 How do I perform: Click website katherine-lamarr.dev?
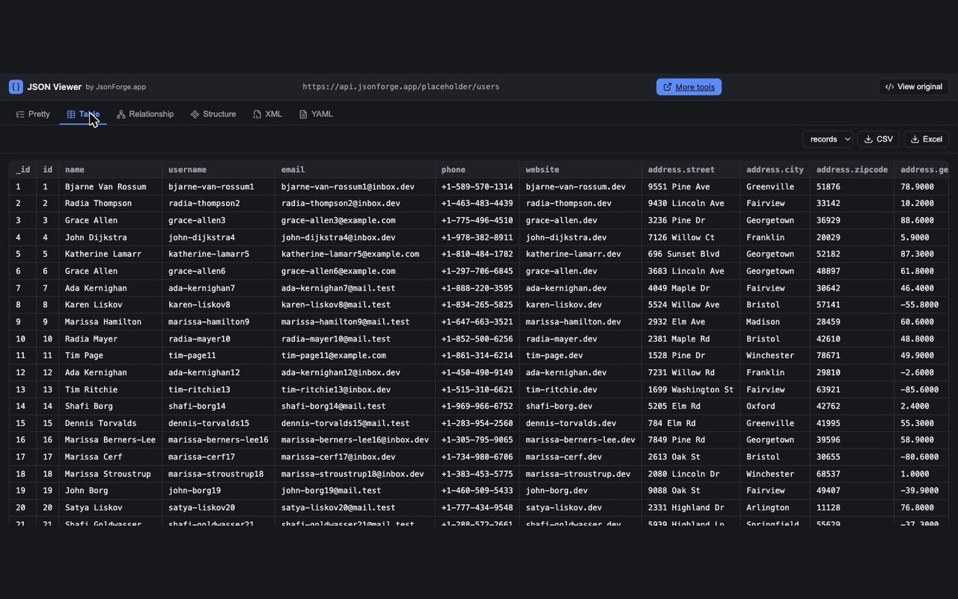pos(581,254)
